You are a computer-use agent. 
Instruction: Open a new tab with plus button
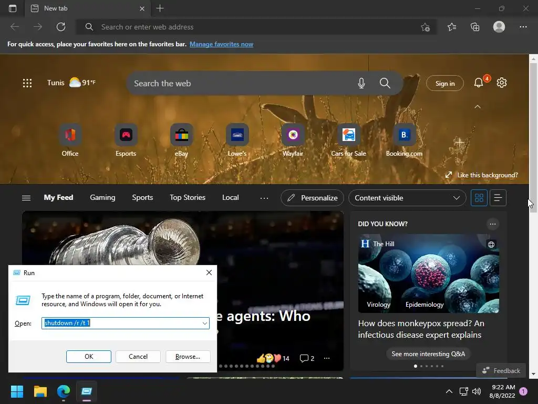pyautogui.click(x=160, y=8)
